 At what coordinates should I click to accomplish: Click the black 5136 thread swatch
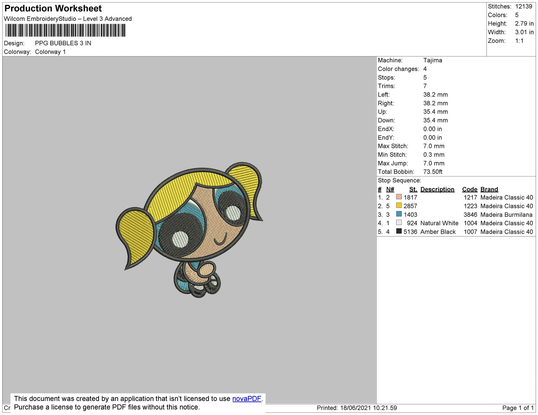point(399,231)
